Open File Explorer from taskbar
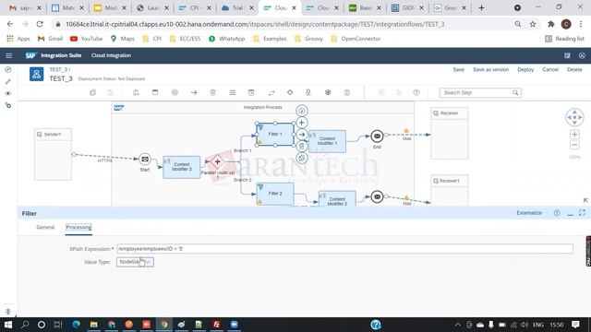 coord(93,325)
